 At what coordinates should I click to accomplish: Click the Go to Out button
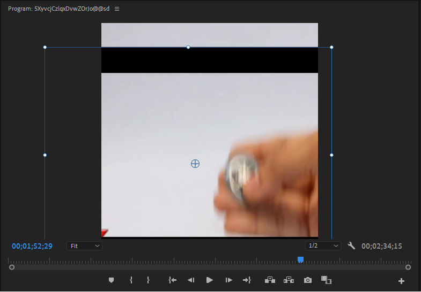[247, 280]
